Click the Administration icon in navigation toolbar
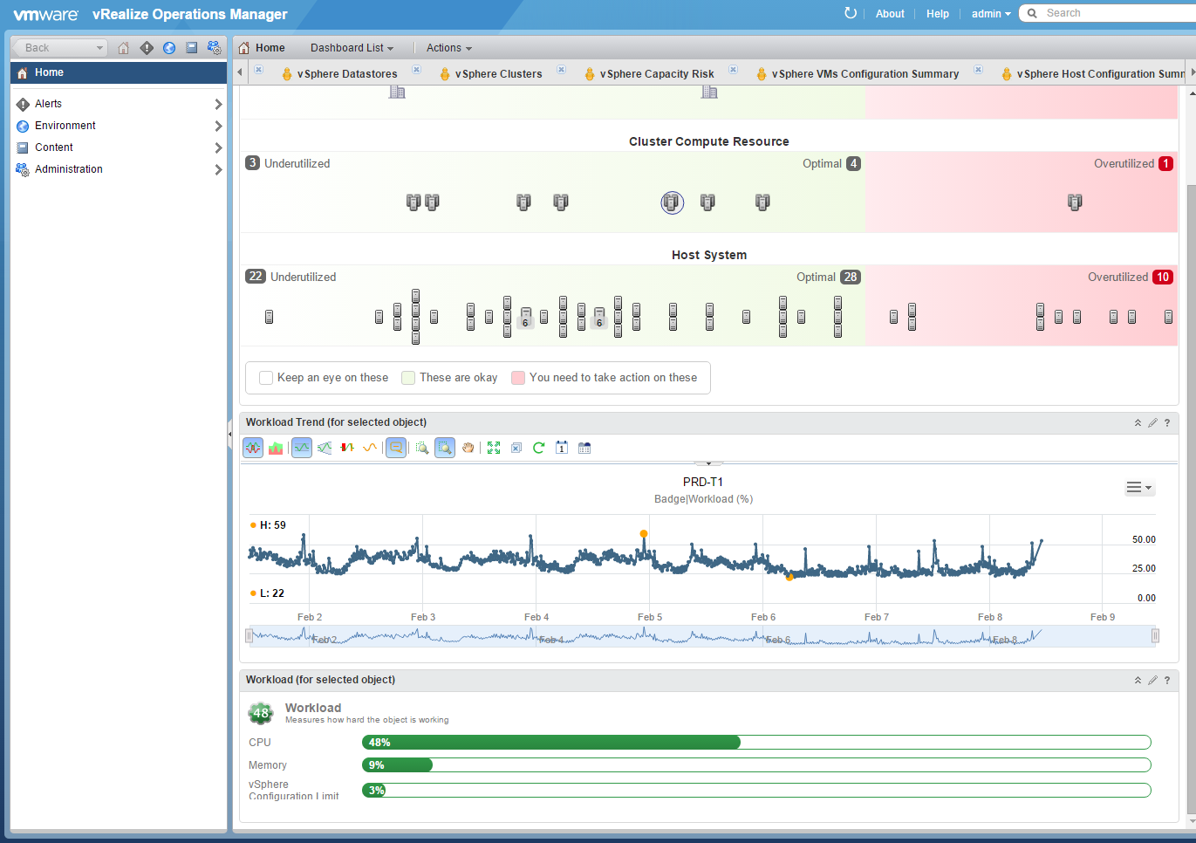The height and width of the screenshot is (843, 1196). 214,48
